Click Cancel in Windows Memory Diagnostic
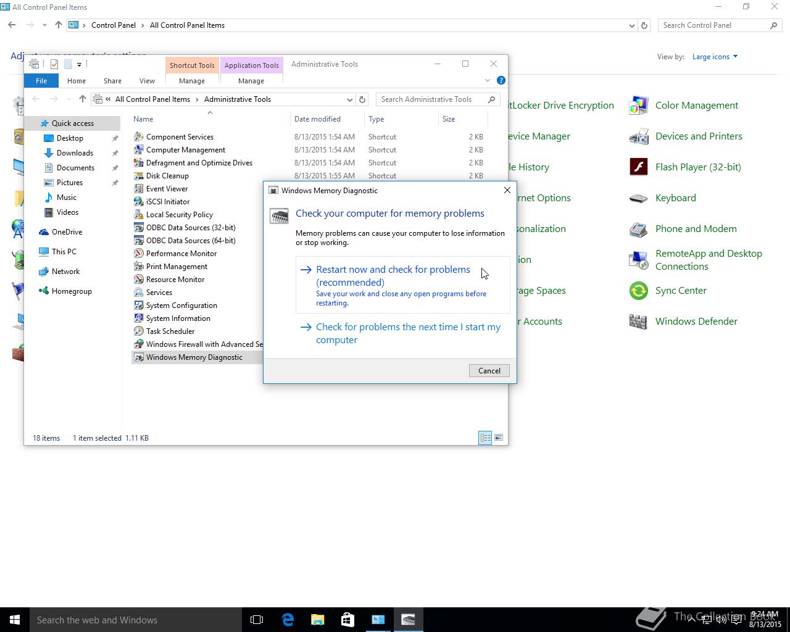Viewport: 790px width, 632px height. pyautogui.click(x=489, y=371)
